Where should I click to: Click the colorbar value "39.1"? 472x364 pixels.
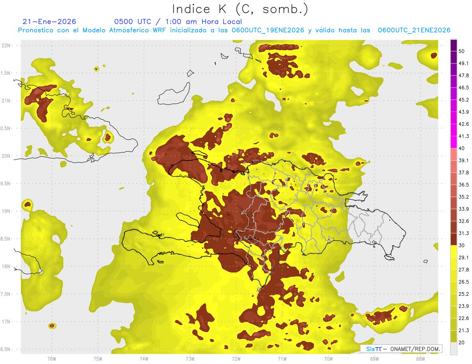point(463,161)
